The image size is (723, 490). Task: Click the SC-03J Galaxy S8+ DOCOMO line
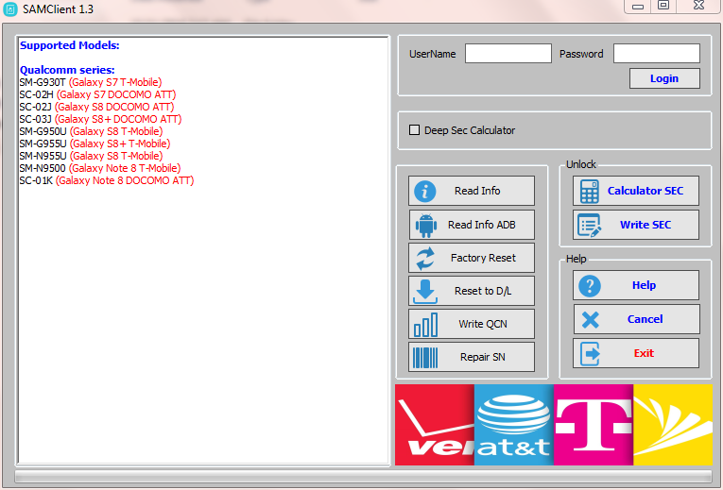pyautogui.click(x=100, y=119)
